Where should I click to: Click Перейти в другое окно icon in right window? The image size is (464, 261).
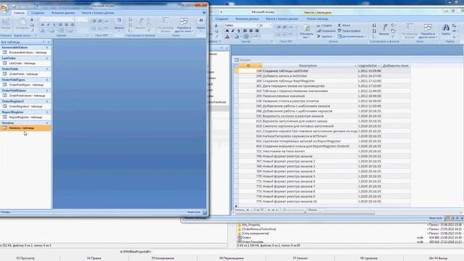428,28
